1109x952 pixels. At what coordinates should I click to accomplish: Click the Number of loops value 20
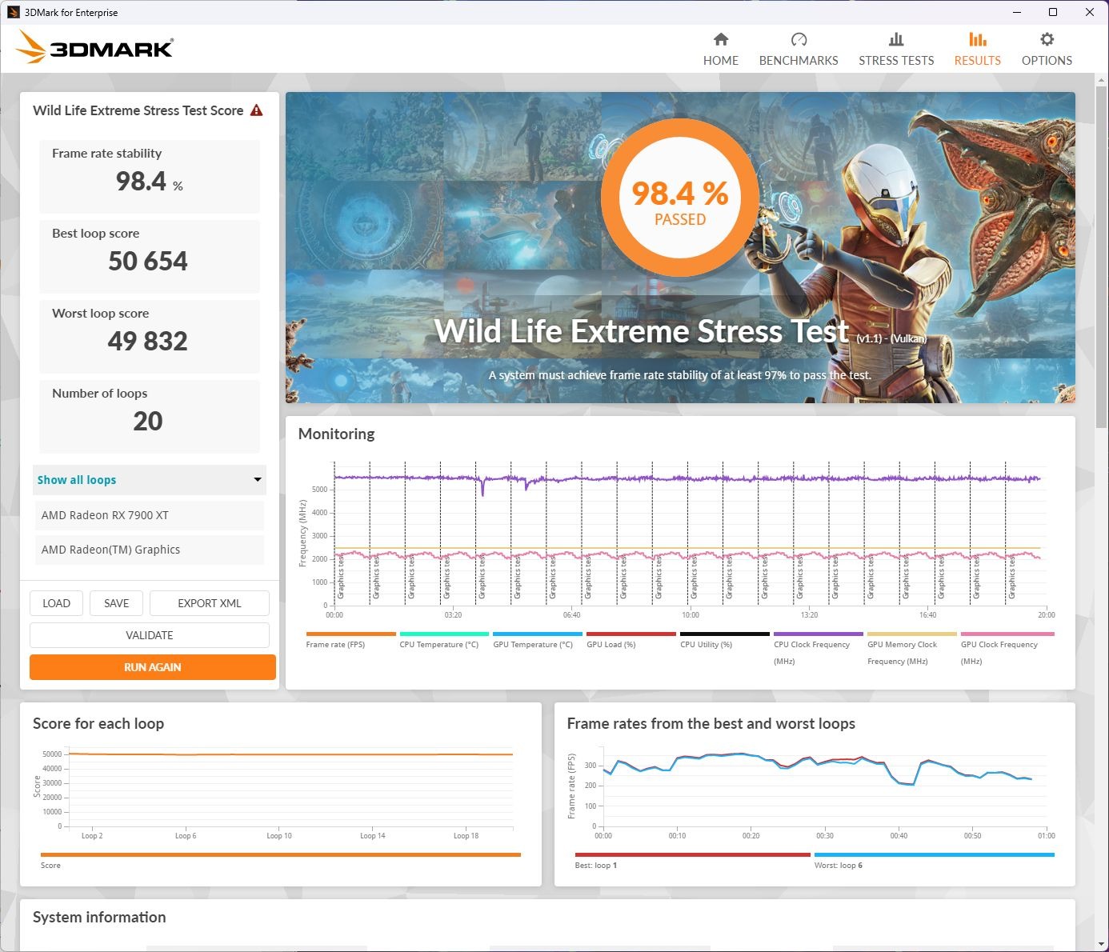(148, 422)
